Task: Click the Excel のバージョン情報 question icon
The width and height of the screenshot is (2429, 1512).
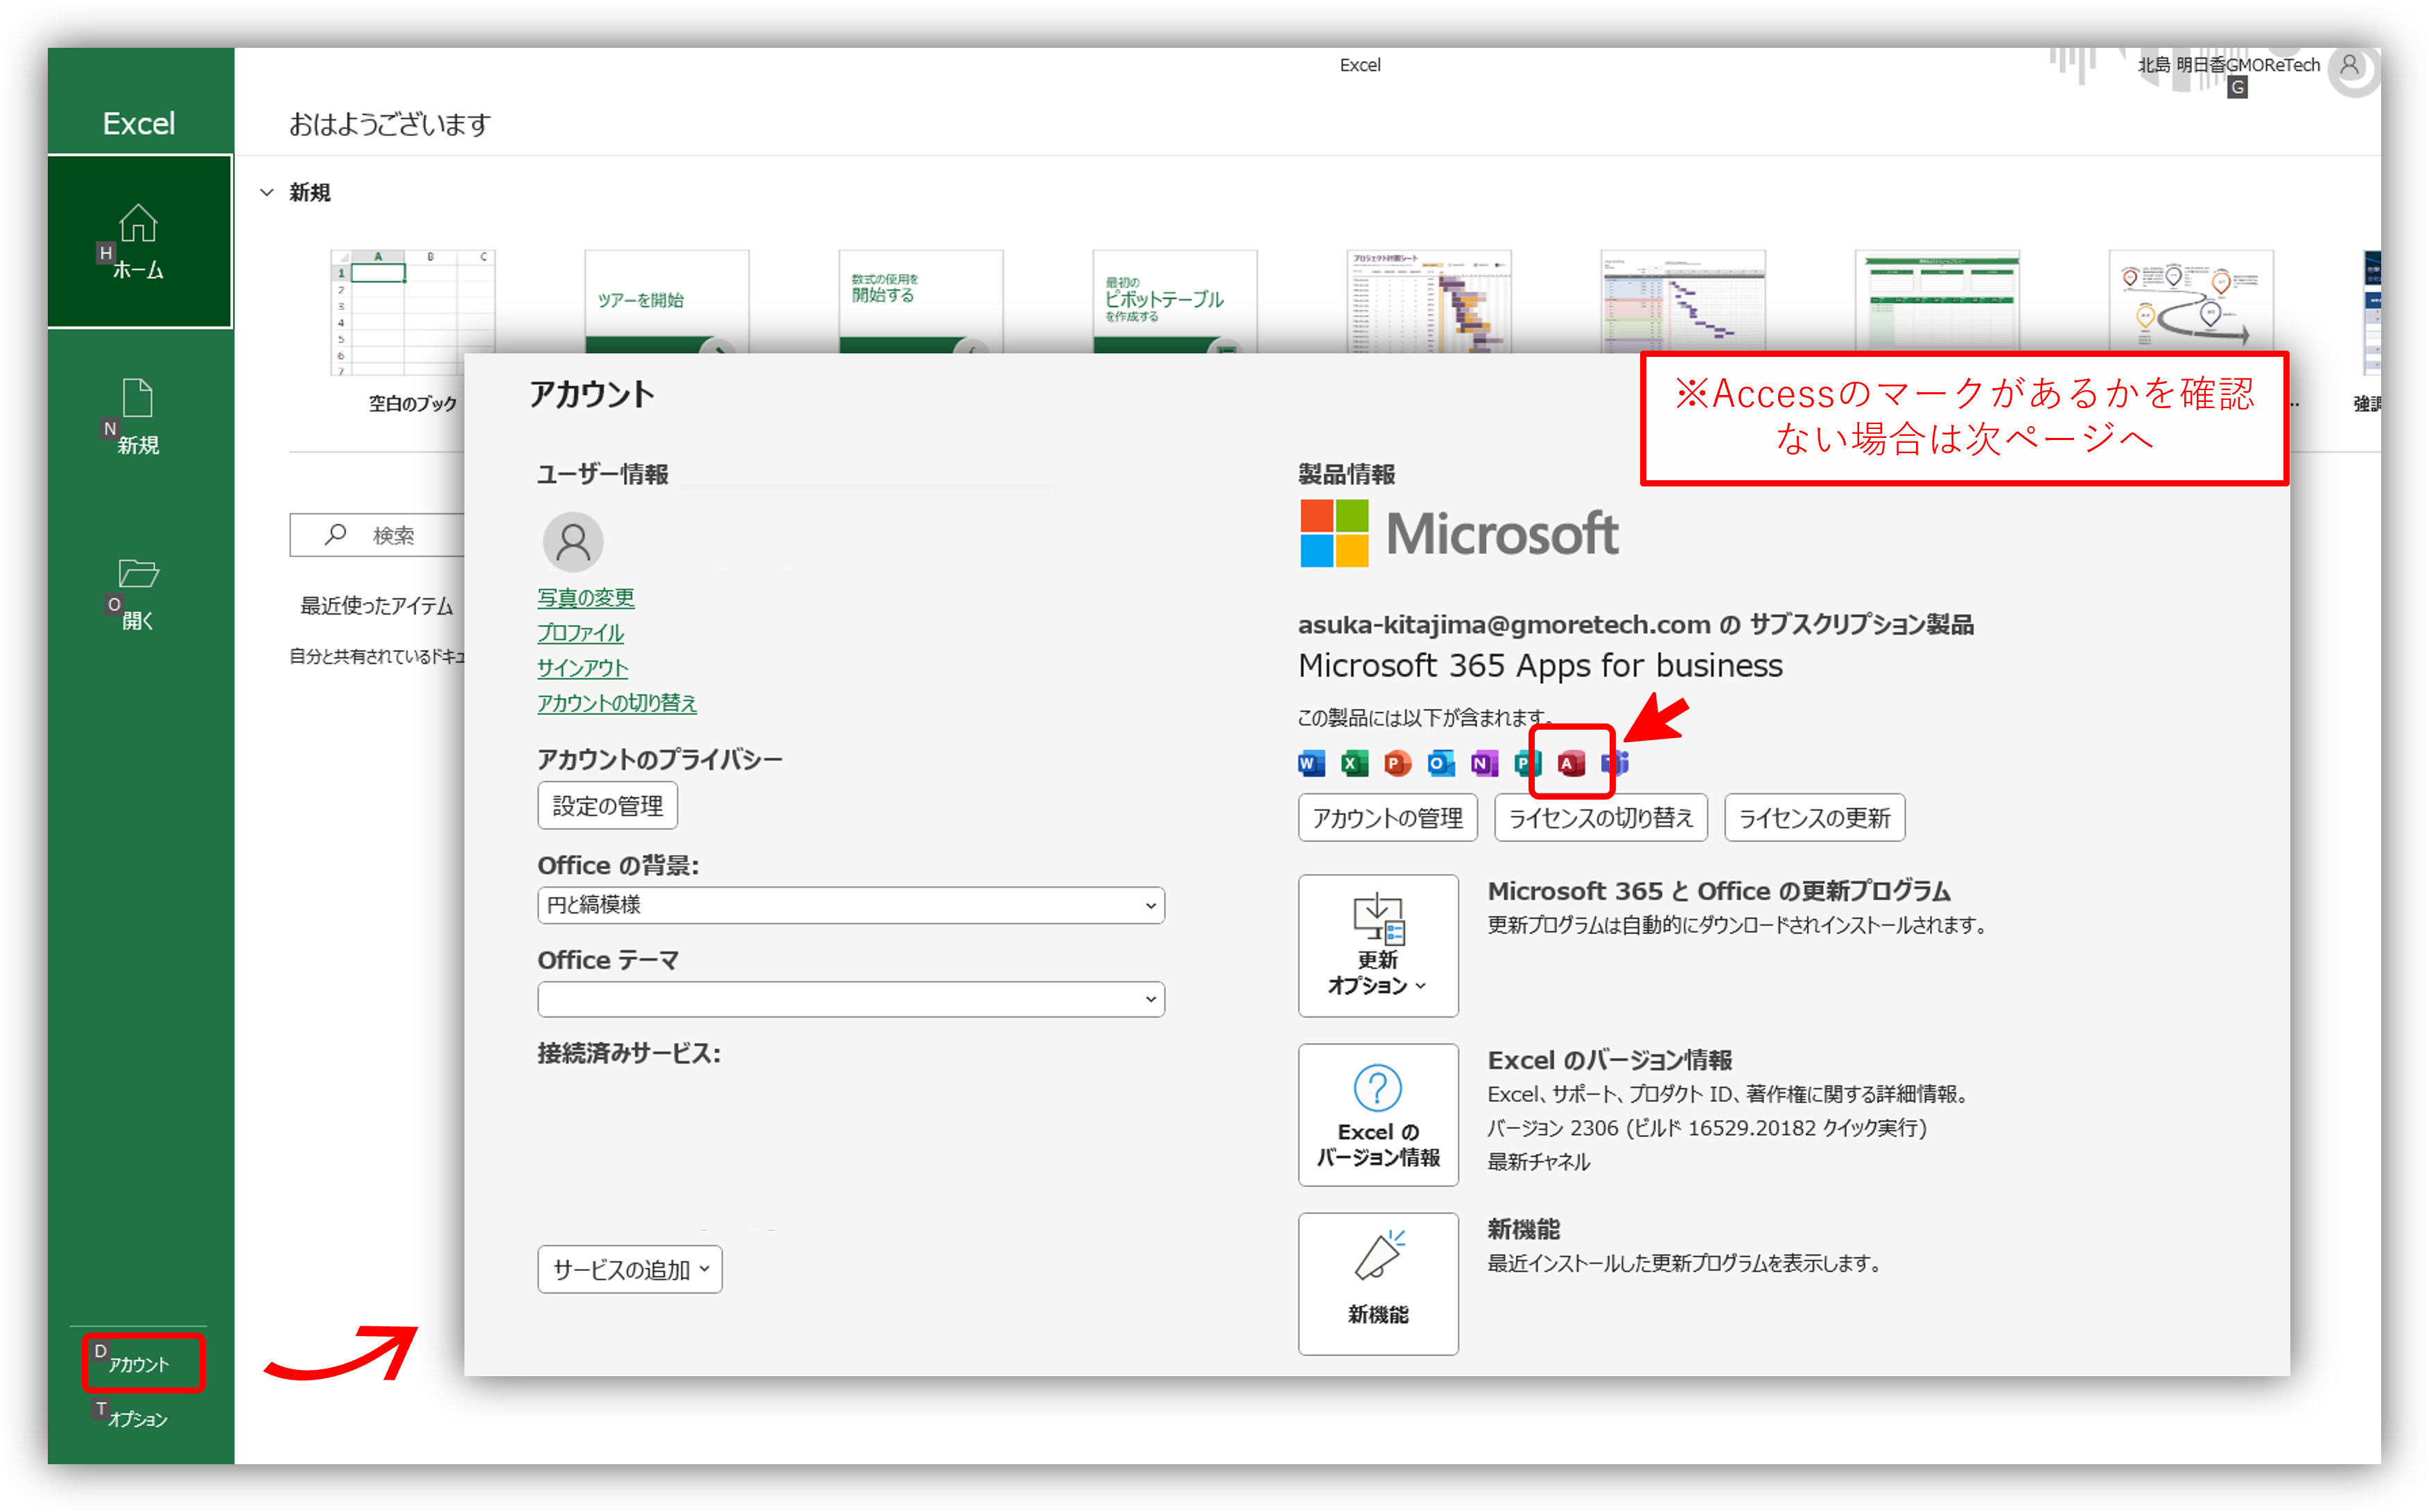Action: [x=1377, y=1090]
